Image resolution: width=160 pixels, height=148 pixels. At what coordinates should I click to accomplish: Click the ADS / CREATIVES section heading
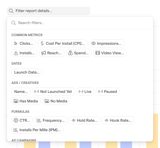25,83
